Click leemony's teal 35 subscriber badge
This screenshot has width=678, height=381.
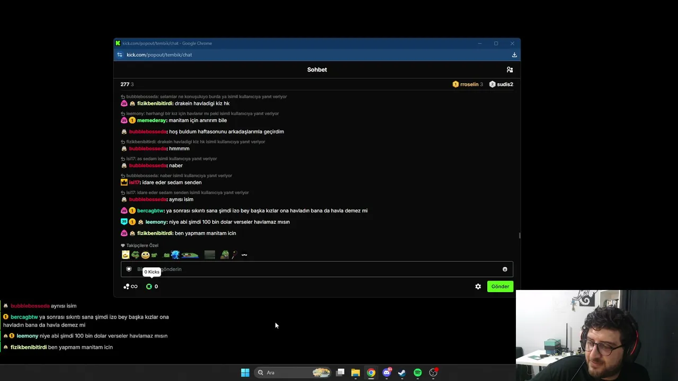coord(124,222)
